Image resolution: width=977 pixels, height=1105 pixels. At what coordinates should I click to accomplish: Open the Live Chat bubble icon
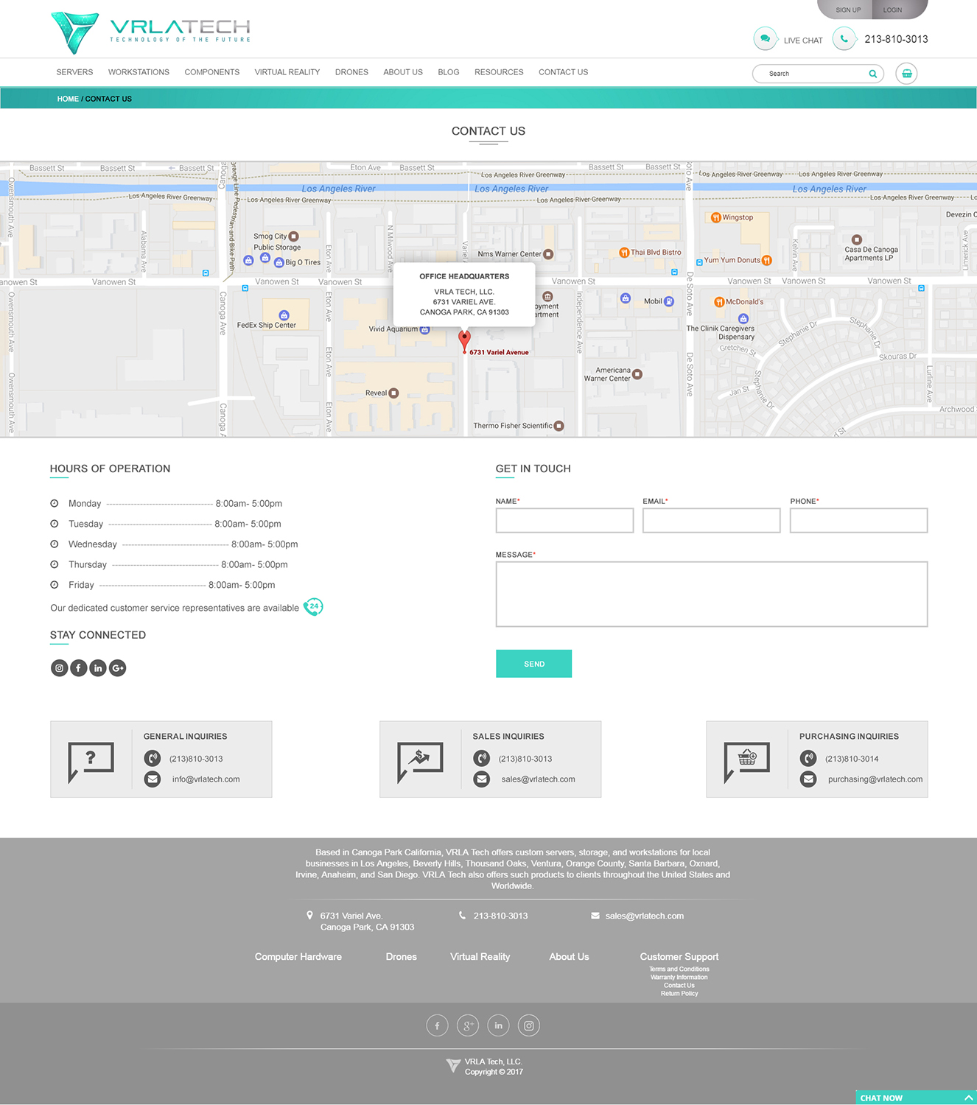(765, 38)
